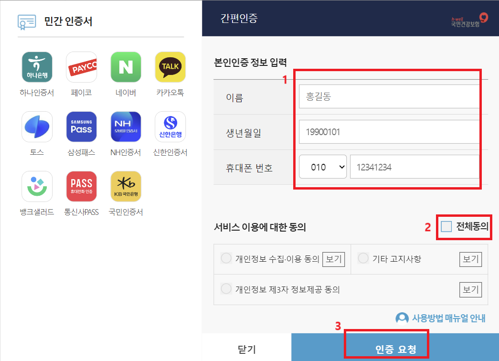Click the 국민인증서 label
Image resolution: width=499 pixels, height=361 pixels.
[x=126, y=212]
